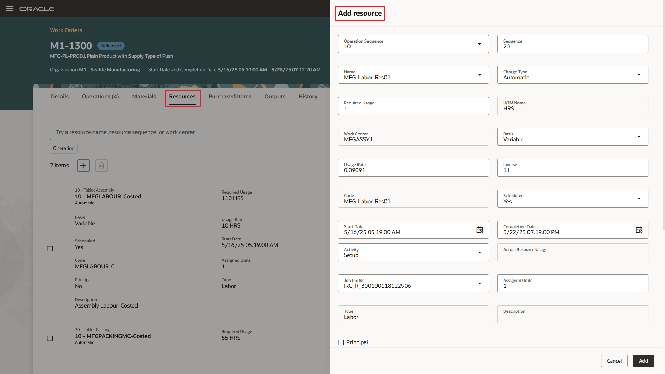The image size is (665, 374).
Task: Open the Completion Date calendar picker
Action: pyautogui.click(x=639, y=230)
